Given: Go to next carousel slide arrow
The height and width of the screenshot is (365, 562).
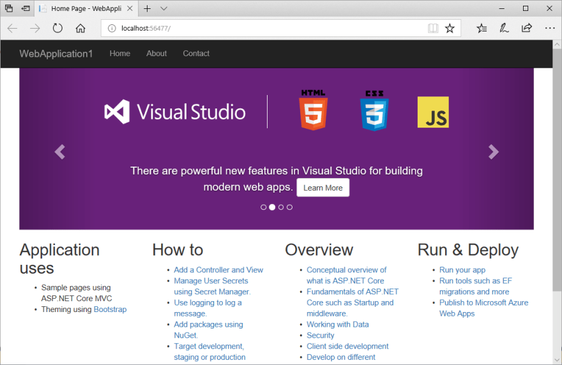Looking at the screenshot, I should [x=493, y=152].
